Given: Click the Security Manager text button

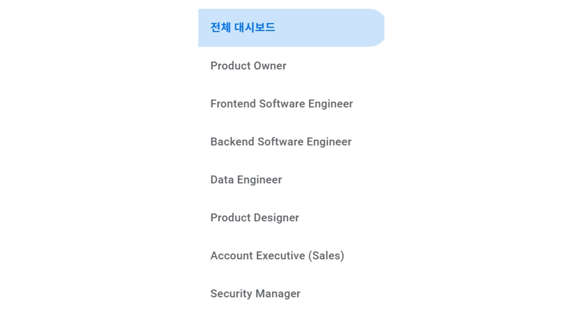Looking at the screenshot, I should (x=255, y=293).
